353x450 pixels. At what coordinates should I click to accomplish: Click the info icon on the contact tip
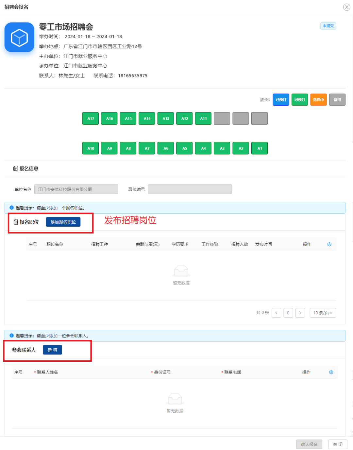click(x=11, y=336)
